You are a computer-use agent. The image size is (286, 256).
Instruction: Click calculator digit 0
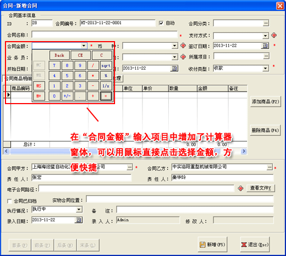coord(54,96)
